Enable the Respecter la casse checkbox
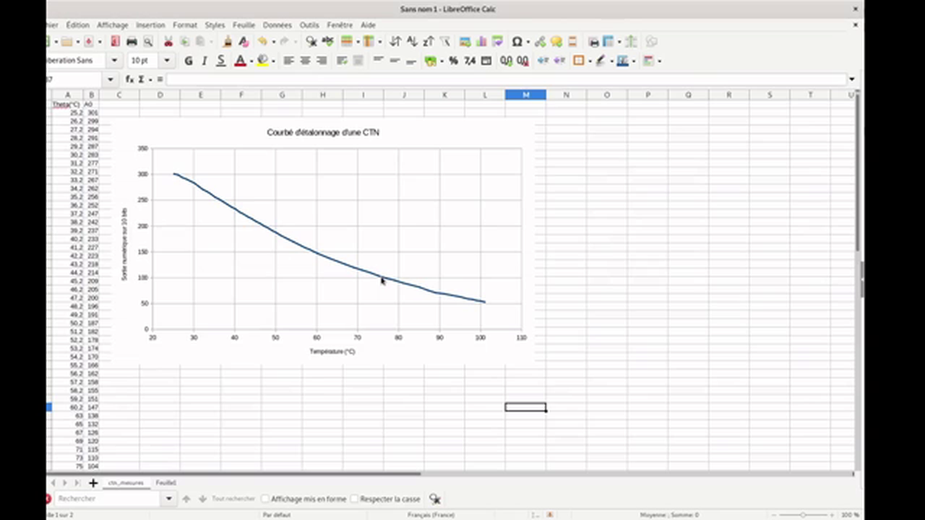 click(x=354, y=498)
